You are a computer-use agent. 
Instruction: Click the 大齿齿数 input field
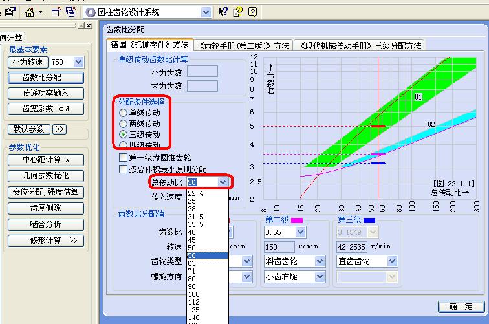coord(202,86)
